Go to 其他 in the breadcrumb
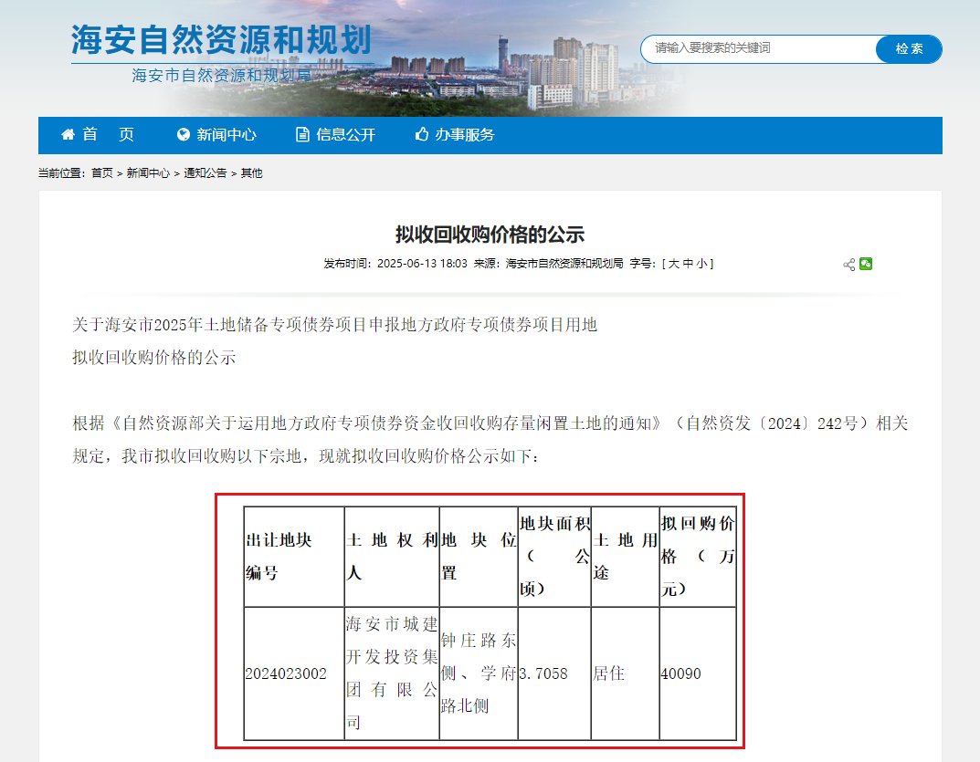Image resolution: width=980 pixels, height=762 pixels. coord(251,173)
